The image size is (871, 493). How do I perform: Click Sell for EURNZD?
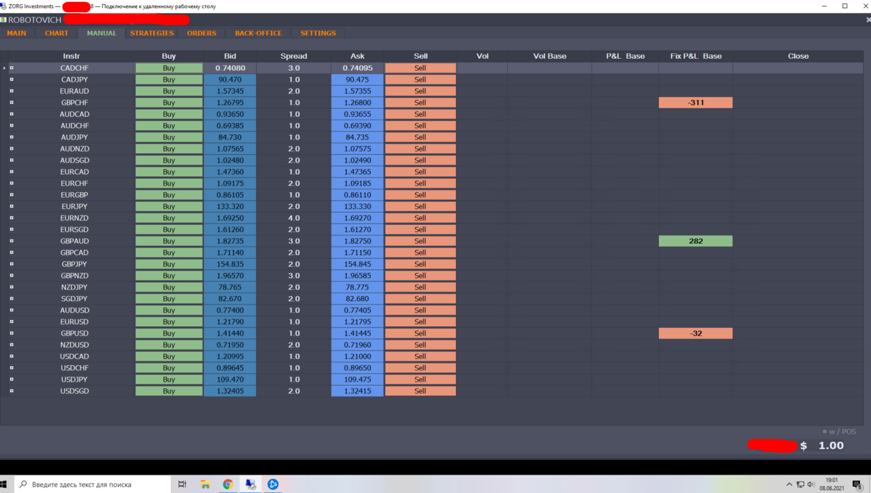tap(420, 218)
